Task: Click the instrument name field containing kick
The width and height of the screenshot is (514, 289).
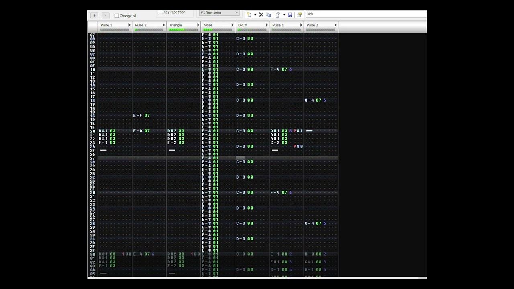Action: [366, 14]
